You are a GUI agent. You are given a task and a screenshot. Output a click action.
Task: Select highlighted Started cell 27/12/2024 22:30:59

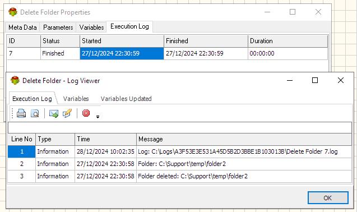122,53
